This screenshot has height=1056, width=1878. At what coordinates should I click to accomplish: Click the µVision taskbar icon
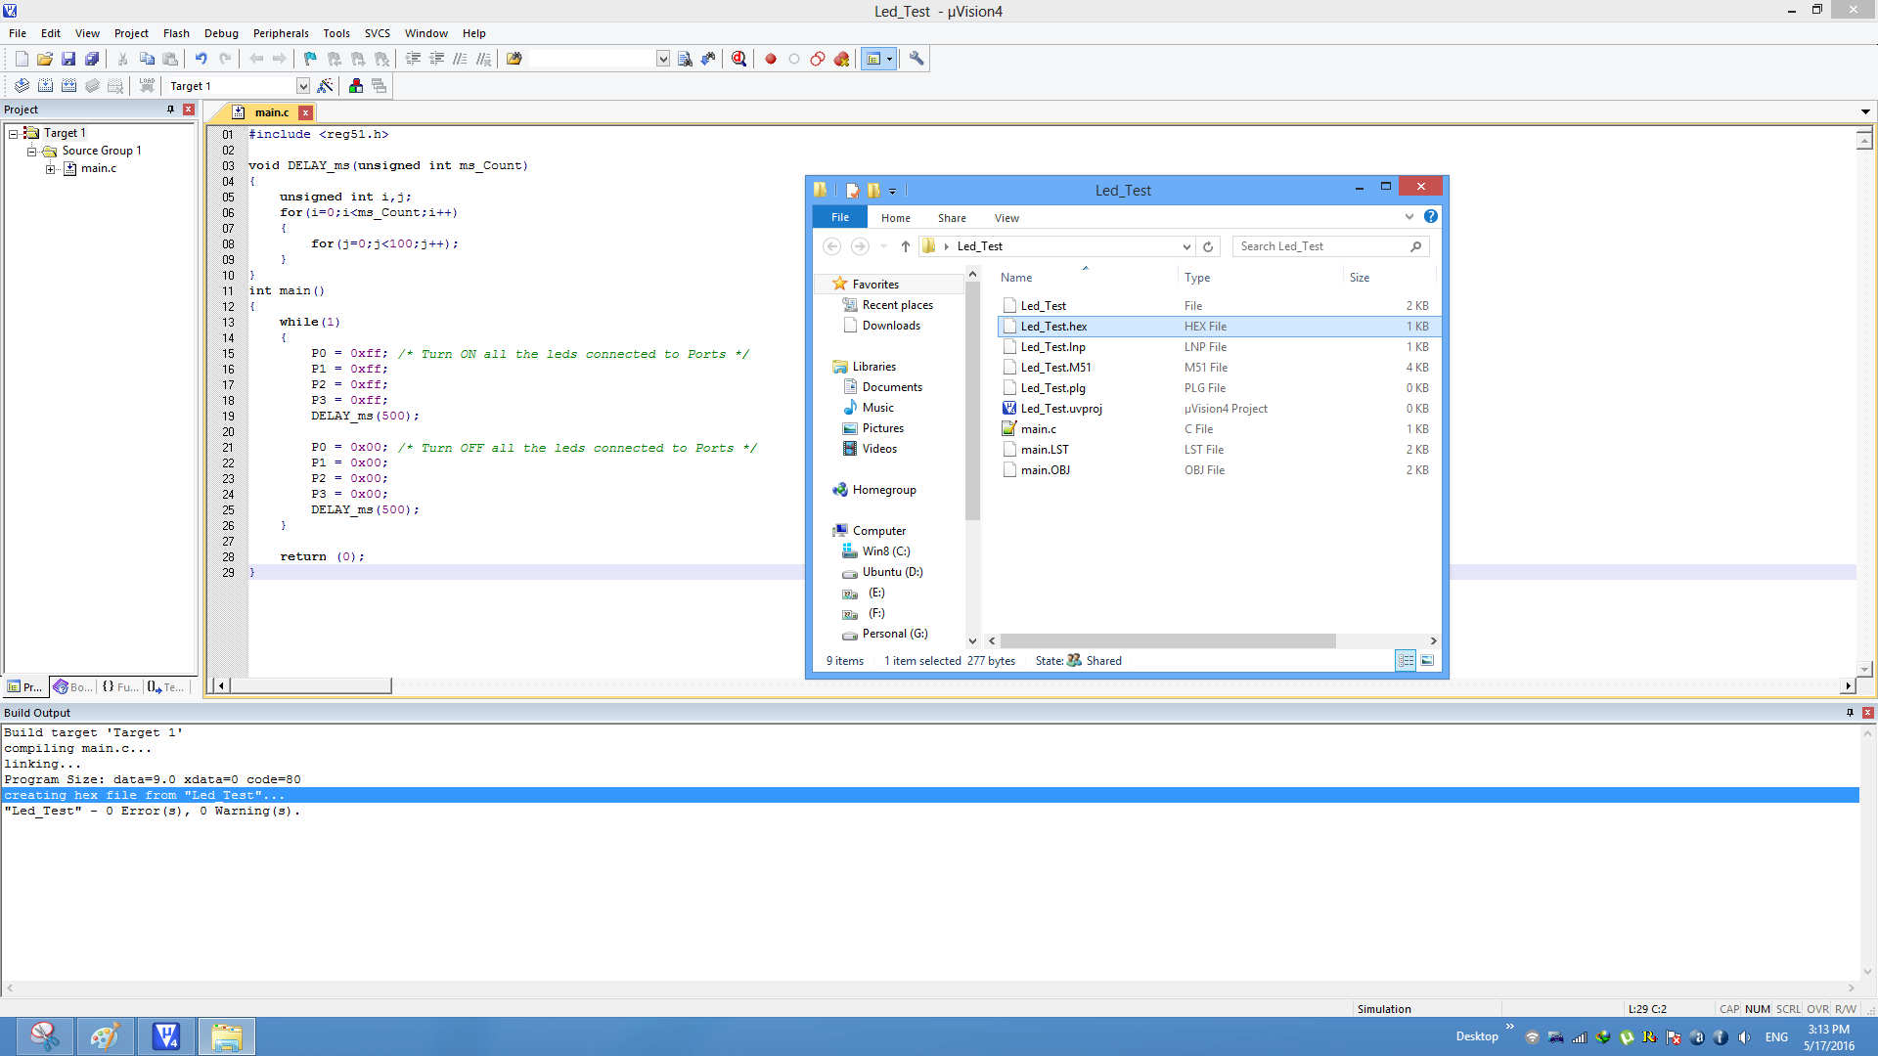(166, 1036)
